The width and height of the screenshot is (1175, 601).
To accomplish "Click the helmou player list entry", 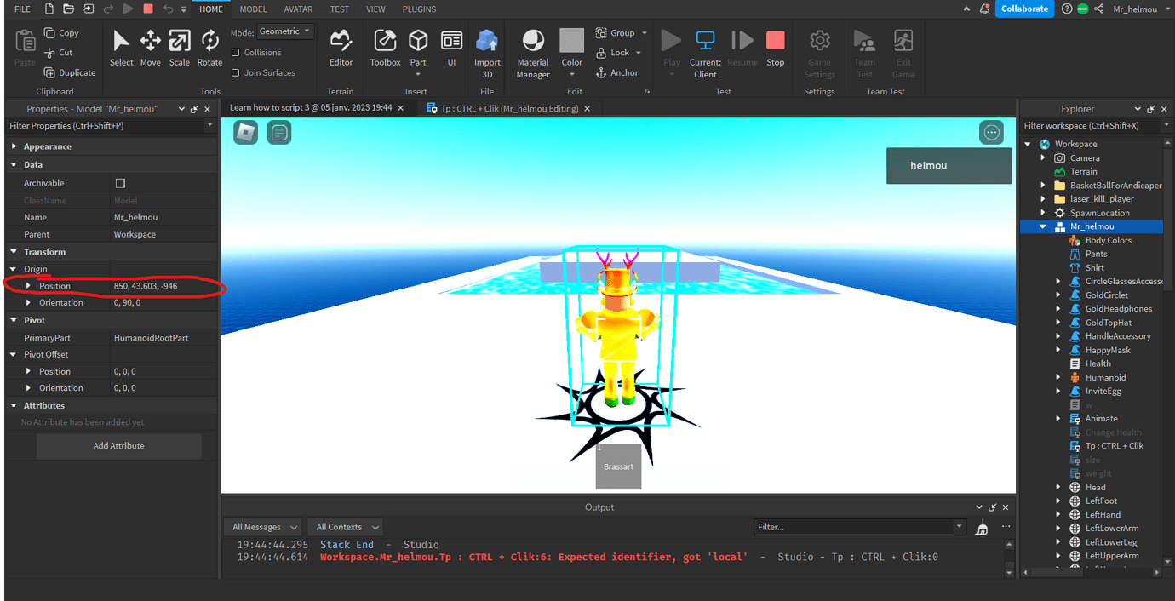I will point(949,165).
